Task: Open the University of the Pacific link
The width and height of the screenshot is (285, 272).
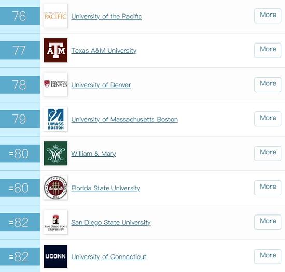Action: [x=107, y=16]
